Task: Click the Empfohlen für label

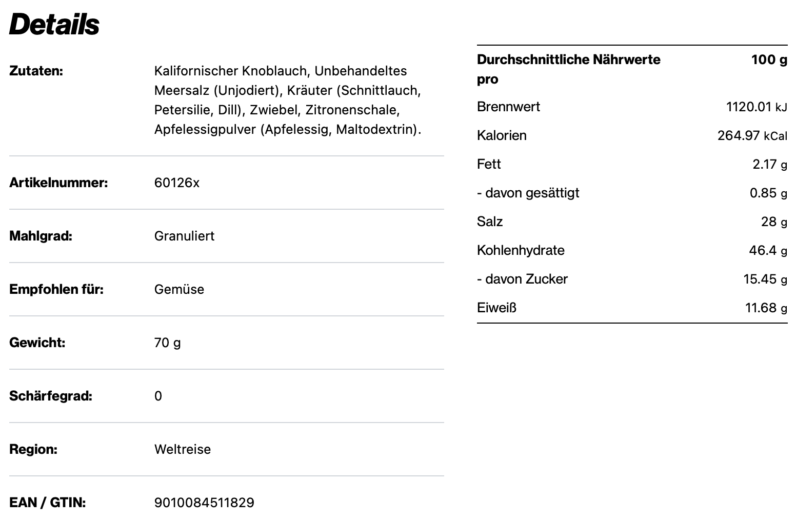Action: point(56,289)
